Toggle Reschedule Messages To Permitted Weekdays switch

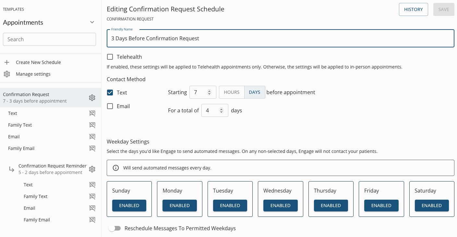[x=115, y=228]
